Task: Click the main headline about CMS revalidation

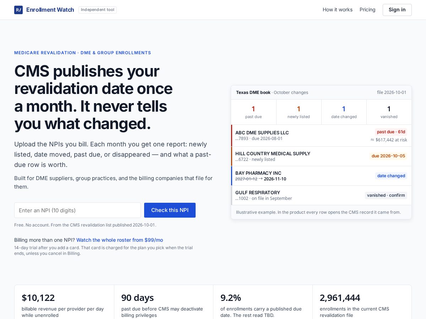Action: (93, 97)
